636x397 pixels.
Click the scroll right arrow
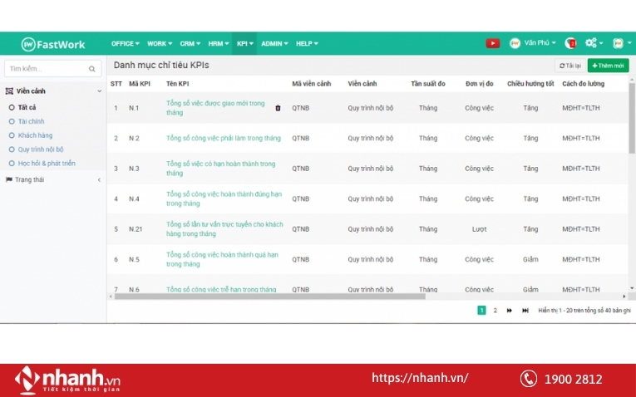624,297
